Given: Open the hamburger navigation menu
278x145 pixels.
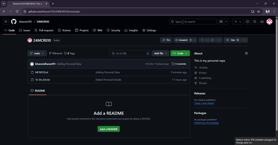Looking at the screenshot, I should 6,22.
